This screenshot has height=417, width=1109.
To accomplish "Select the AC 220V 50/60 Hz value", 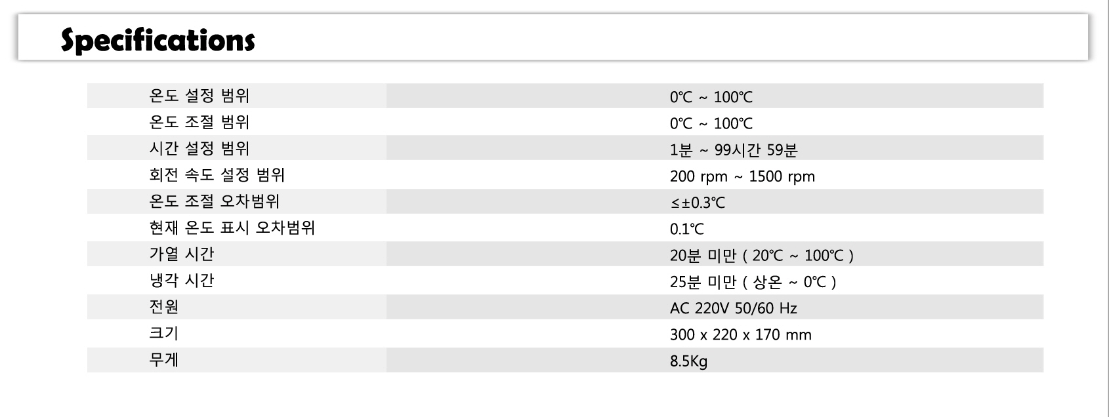I will pyautogui.click(x=734, y=308).
